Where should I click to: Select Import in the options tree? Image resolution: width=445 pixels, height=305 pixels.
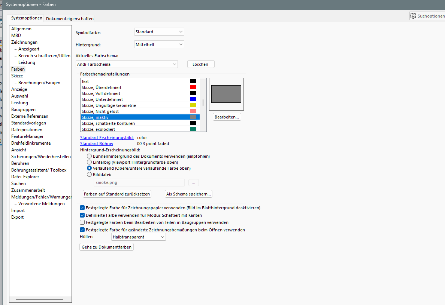click(18, 210)
